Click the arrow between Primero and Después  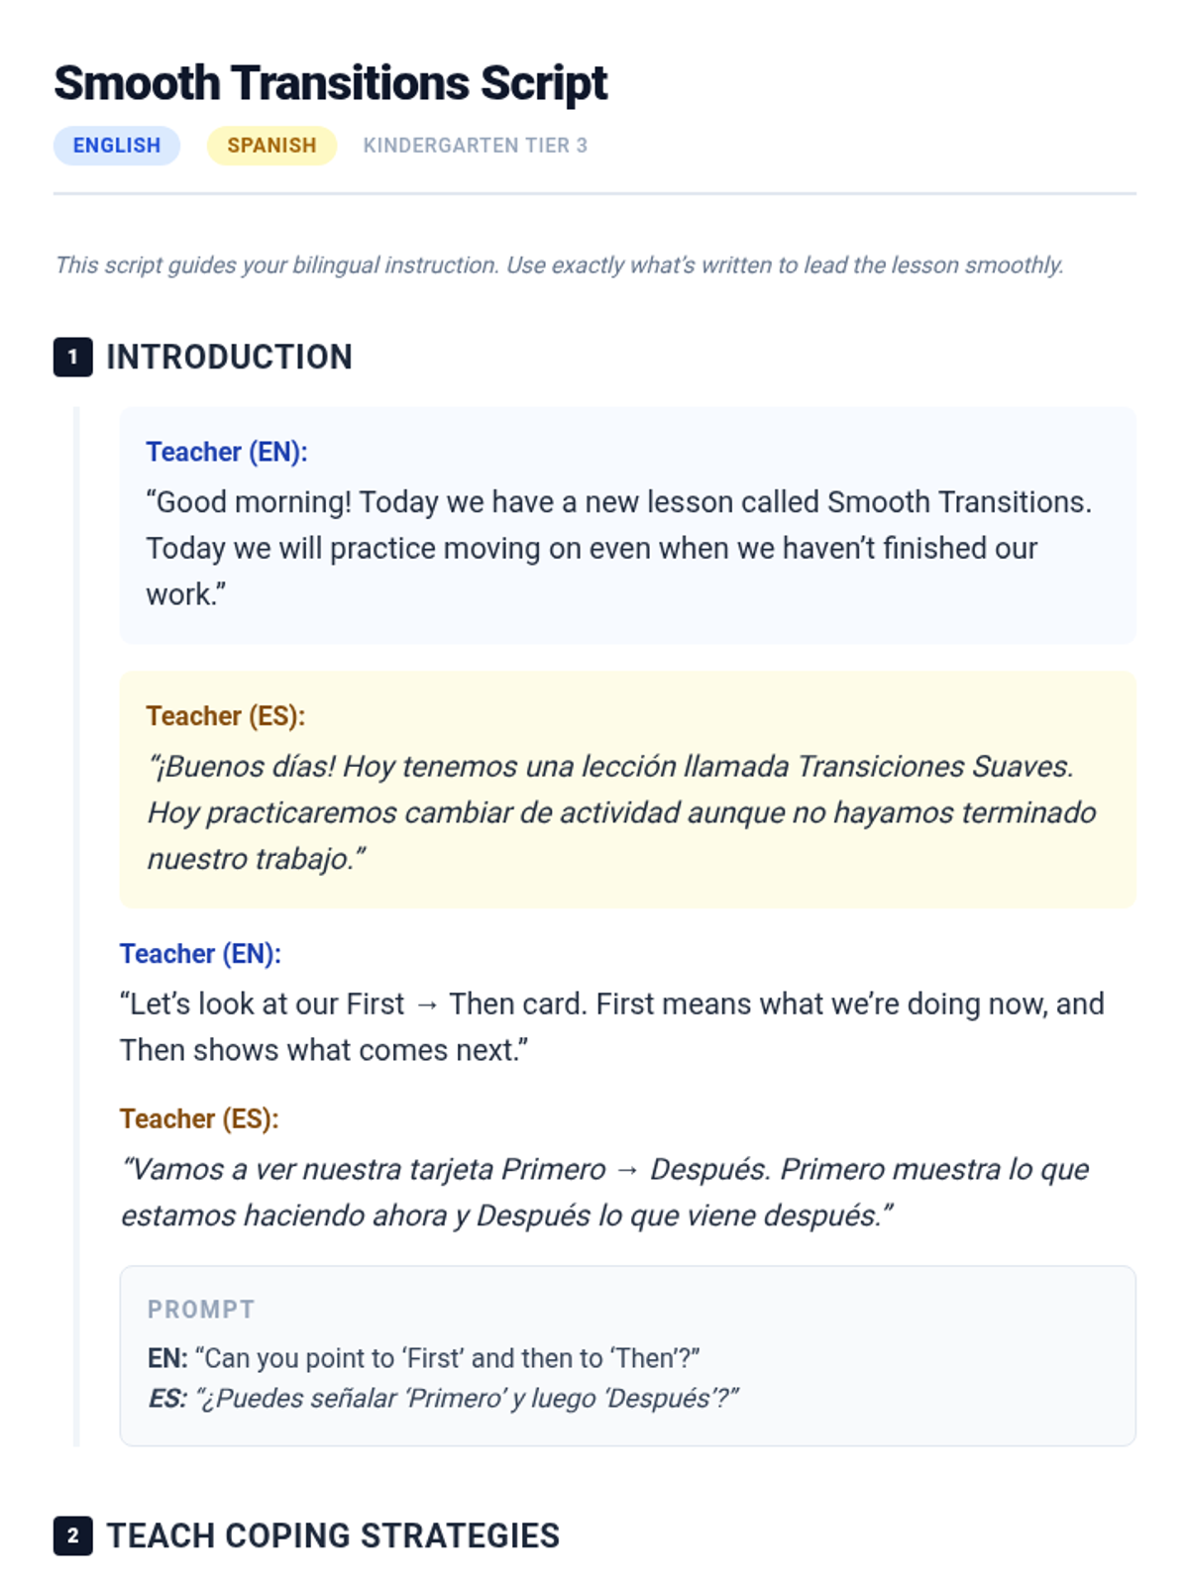click(x=627, y=1171)
